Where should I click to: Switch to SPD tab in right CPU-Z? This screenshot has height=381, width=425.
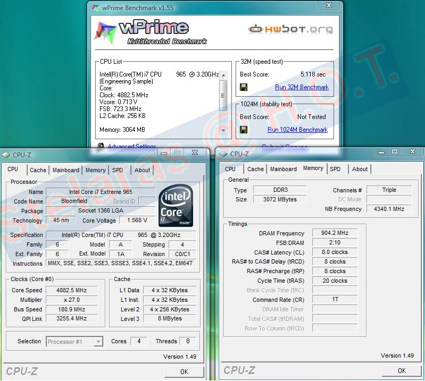(335, 169)
